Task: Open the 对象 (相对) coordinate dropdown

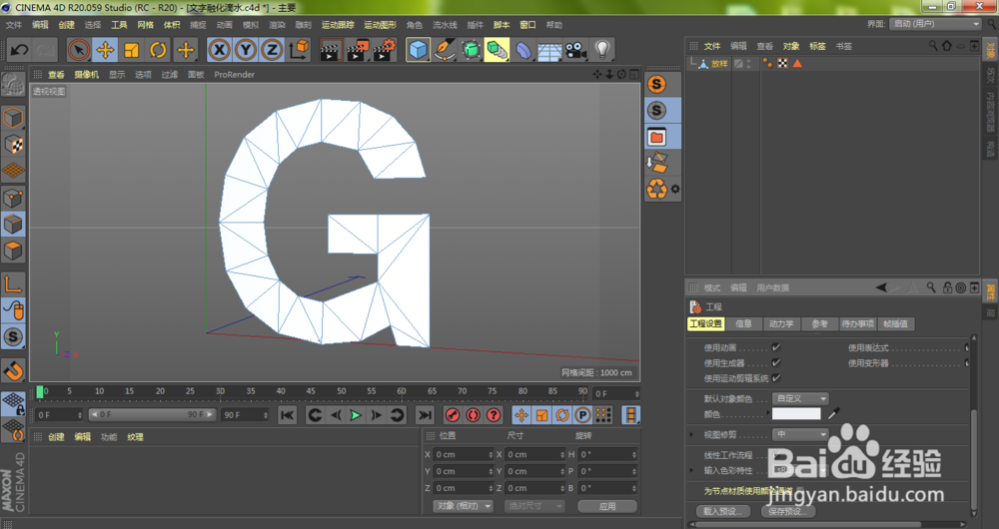Action: coord(463,506)
